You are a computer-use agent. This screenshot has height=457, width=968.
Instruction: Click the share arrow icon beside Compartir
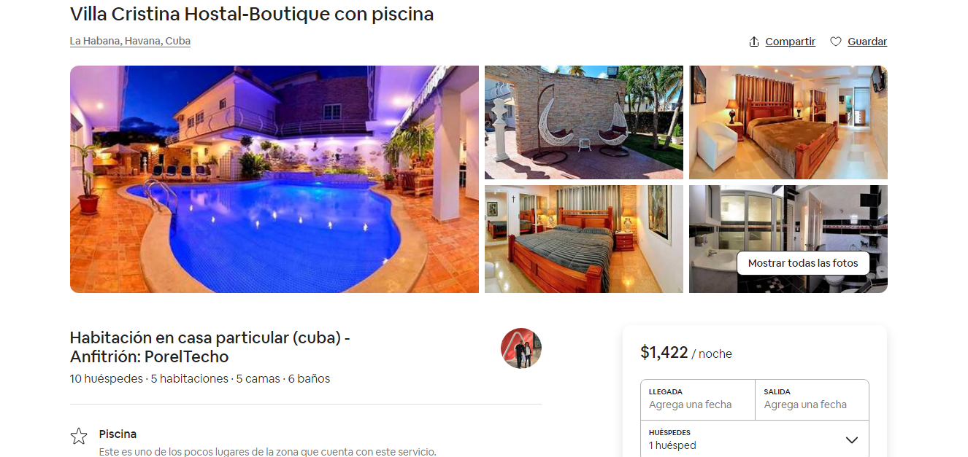point(754,42)
